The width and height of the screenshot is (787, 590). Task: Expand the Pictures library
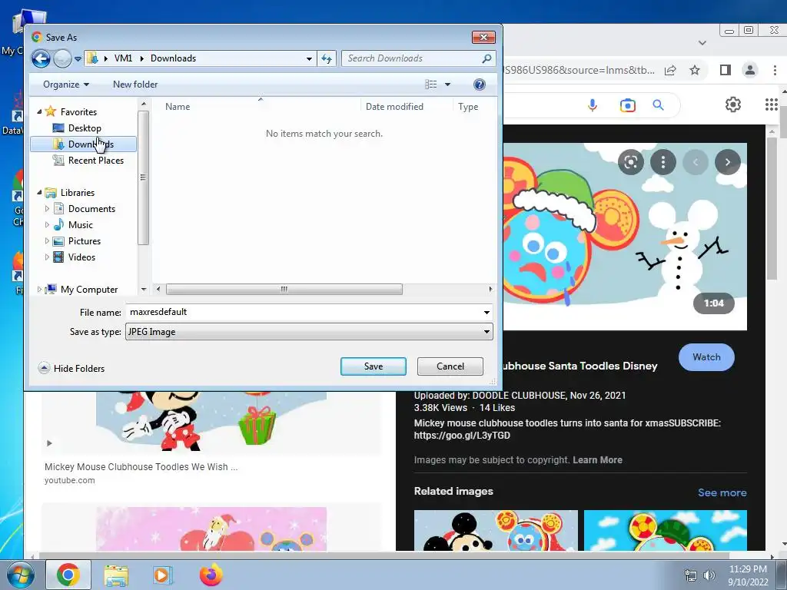47,240
